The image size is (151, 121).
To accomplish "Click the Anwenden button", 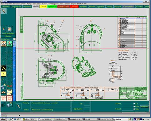I will pyautogui.click(x=144, y=106).
